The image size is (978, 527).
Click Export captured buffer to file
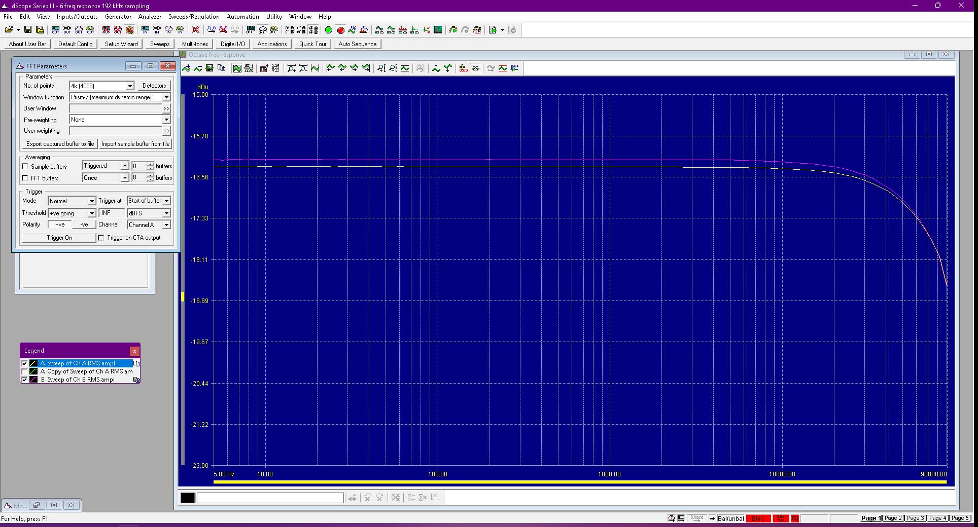click(x=60, y=144)
